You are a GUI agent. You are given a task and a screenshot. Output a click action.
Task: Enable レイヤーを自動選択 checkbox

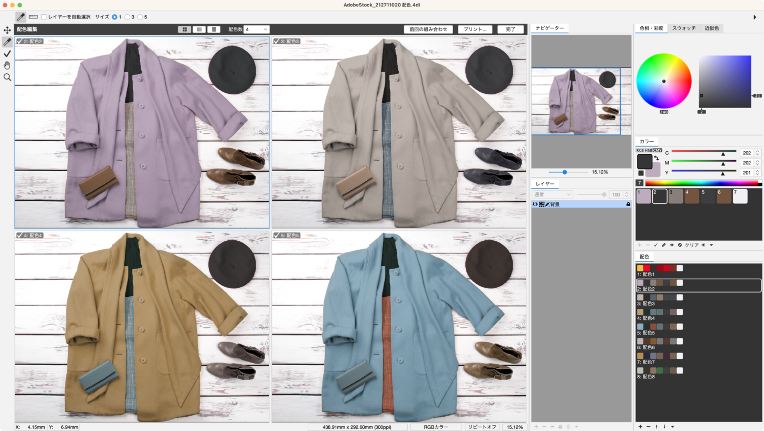(x=44, y=17)
